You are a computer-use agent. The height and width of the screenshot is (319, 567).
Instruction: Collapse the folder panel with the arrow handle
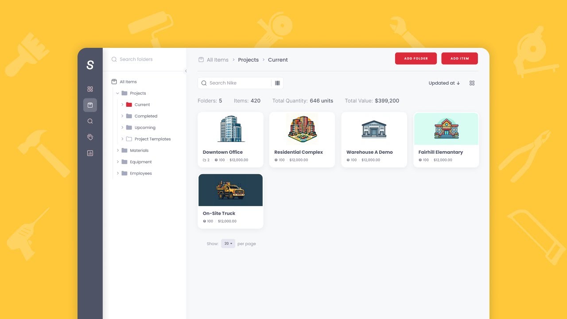pyautogui.click(x=186, y=71)
